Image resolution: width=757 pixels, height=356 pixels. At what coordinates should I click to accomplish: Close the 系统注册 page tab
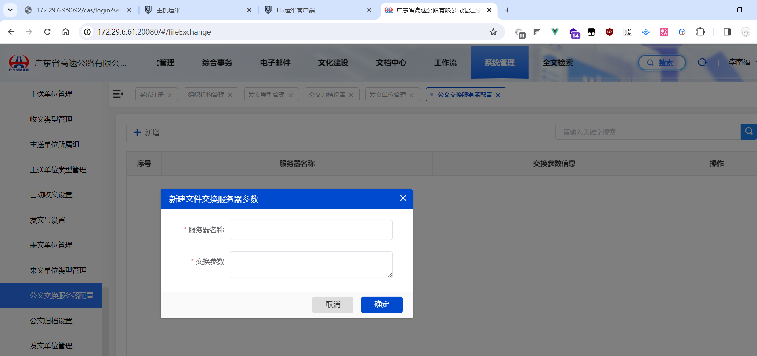click(170, 95)
